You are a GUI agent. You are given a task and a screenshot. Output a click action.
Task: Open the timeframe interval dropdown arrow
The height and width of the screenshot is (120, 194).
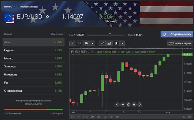[x=92, y=43]
